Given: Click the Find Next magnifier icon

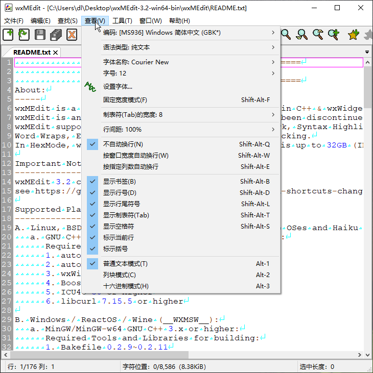Looking at the screenshot, I should click(302, 35).
